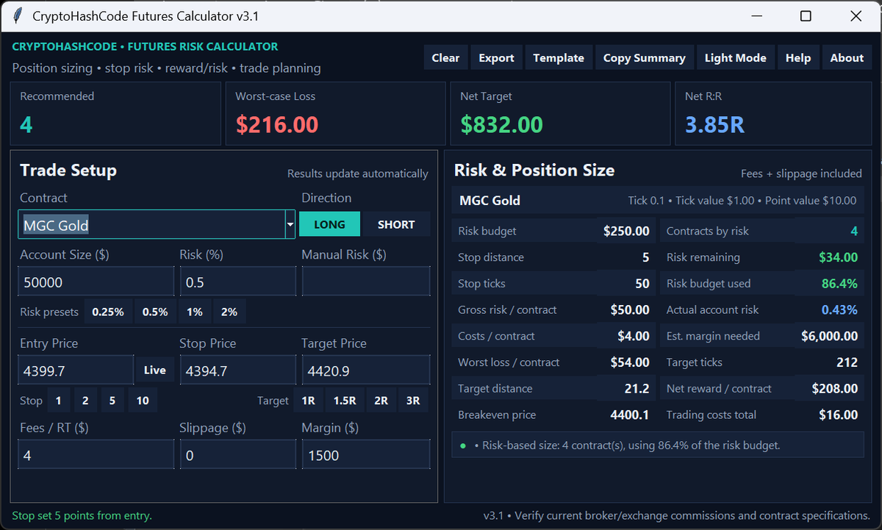Viewport: 882px width, 530px height.
Task: Open Help
Action: point(797,57)
